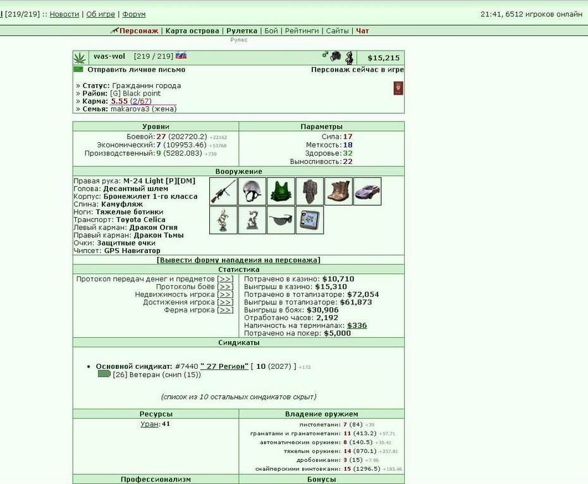This screenshot has width=588, height=484.
Task: Click the rifle icon beside Персонаж
Action: click(114, 30)
